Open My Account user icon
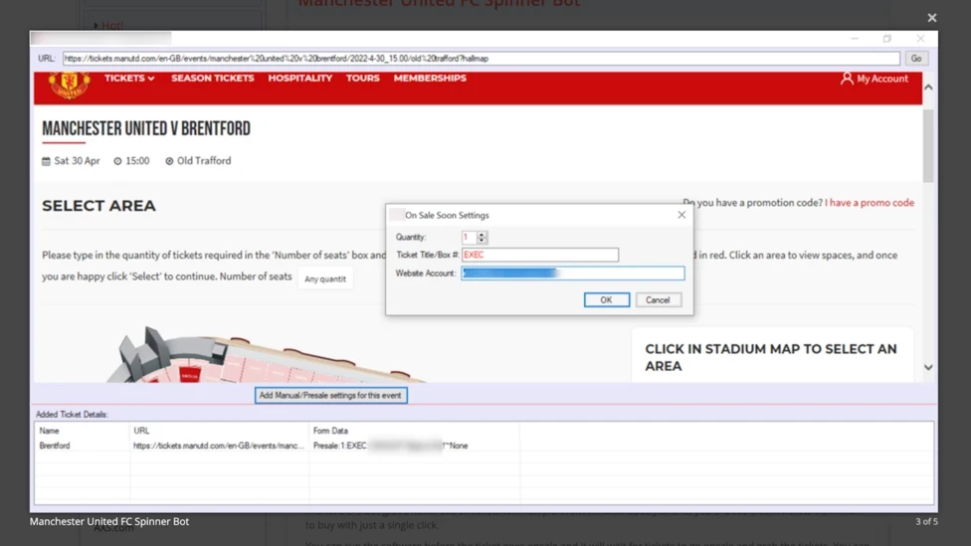 click(x=847, y=79)
